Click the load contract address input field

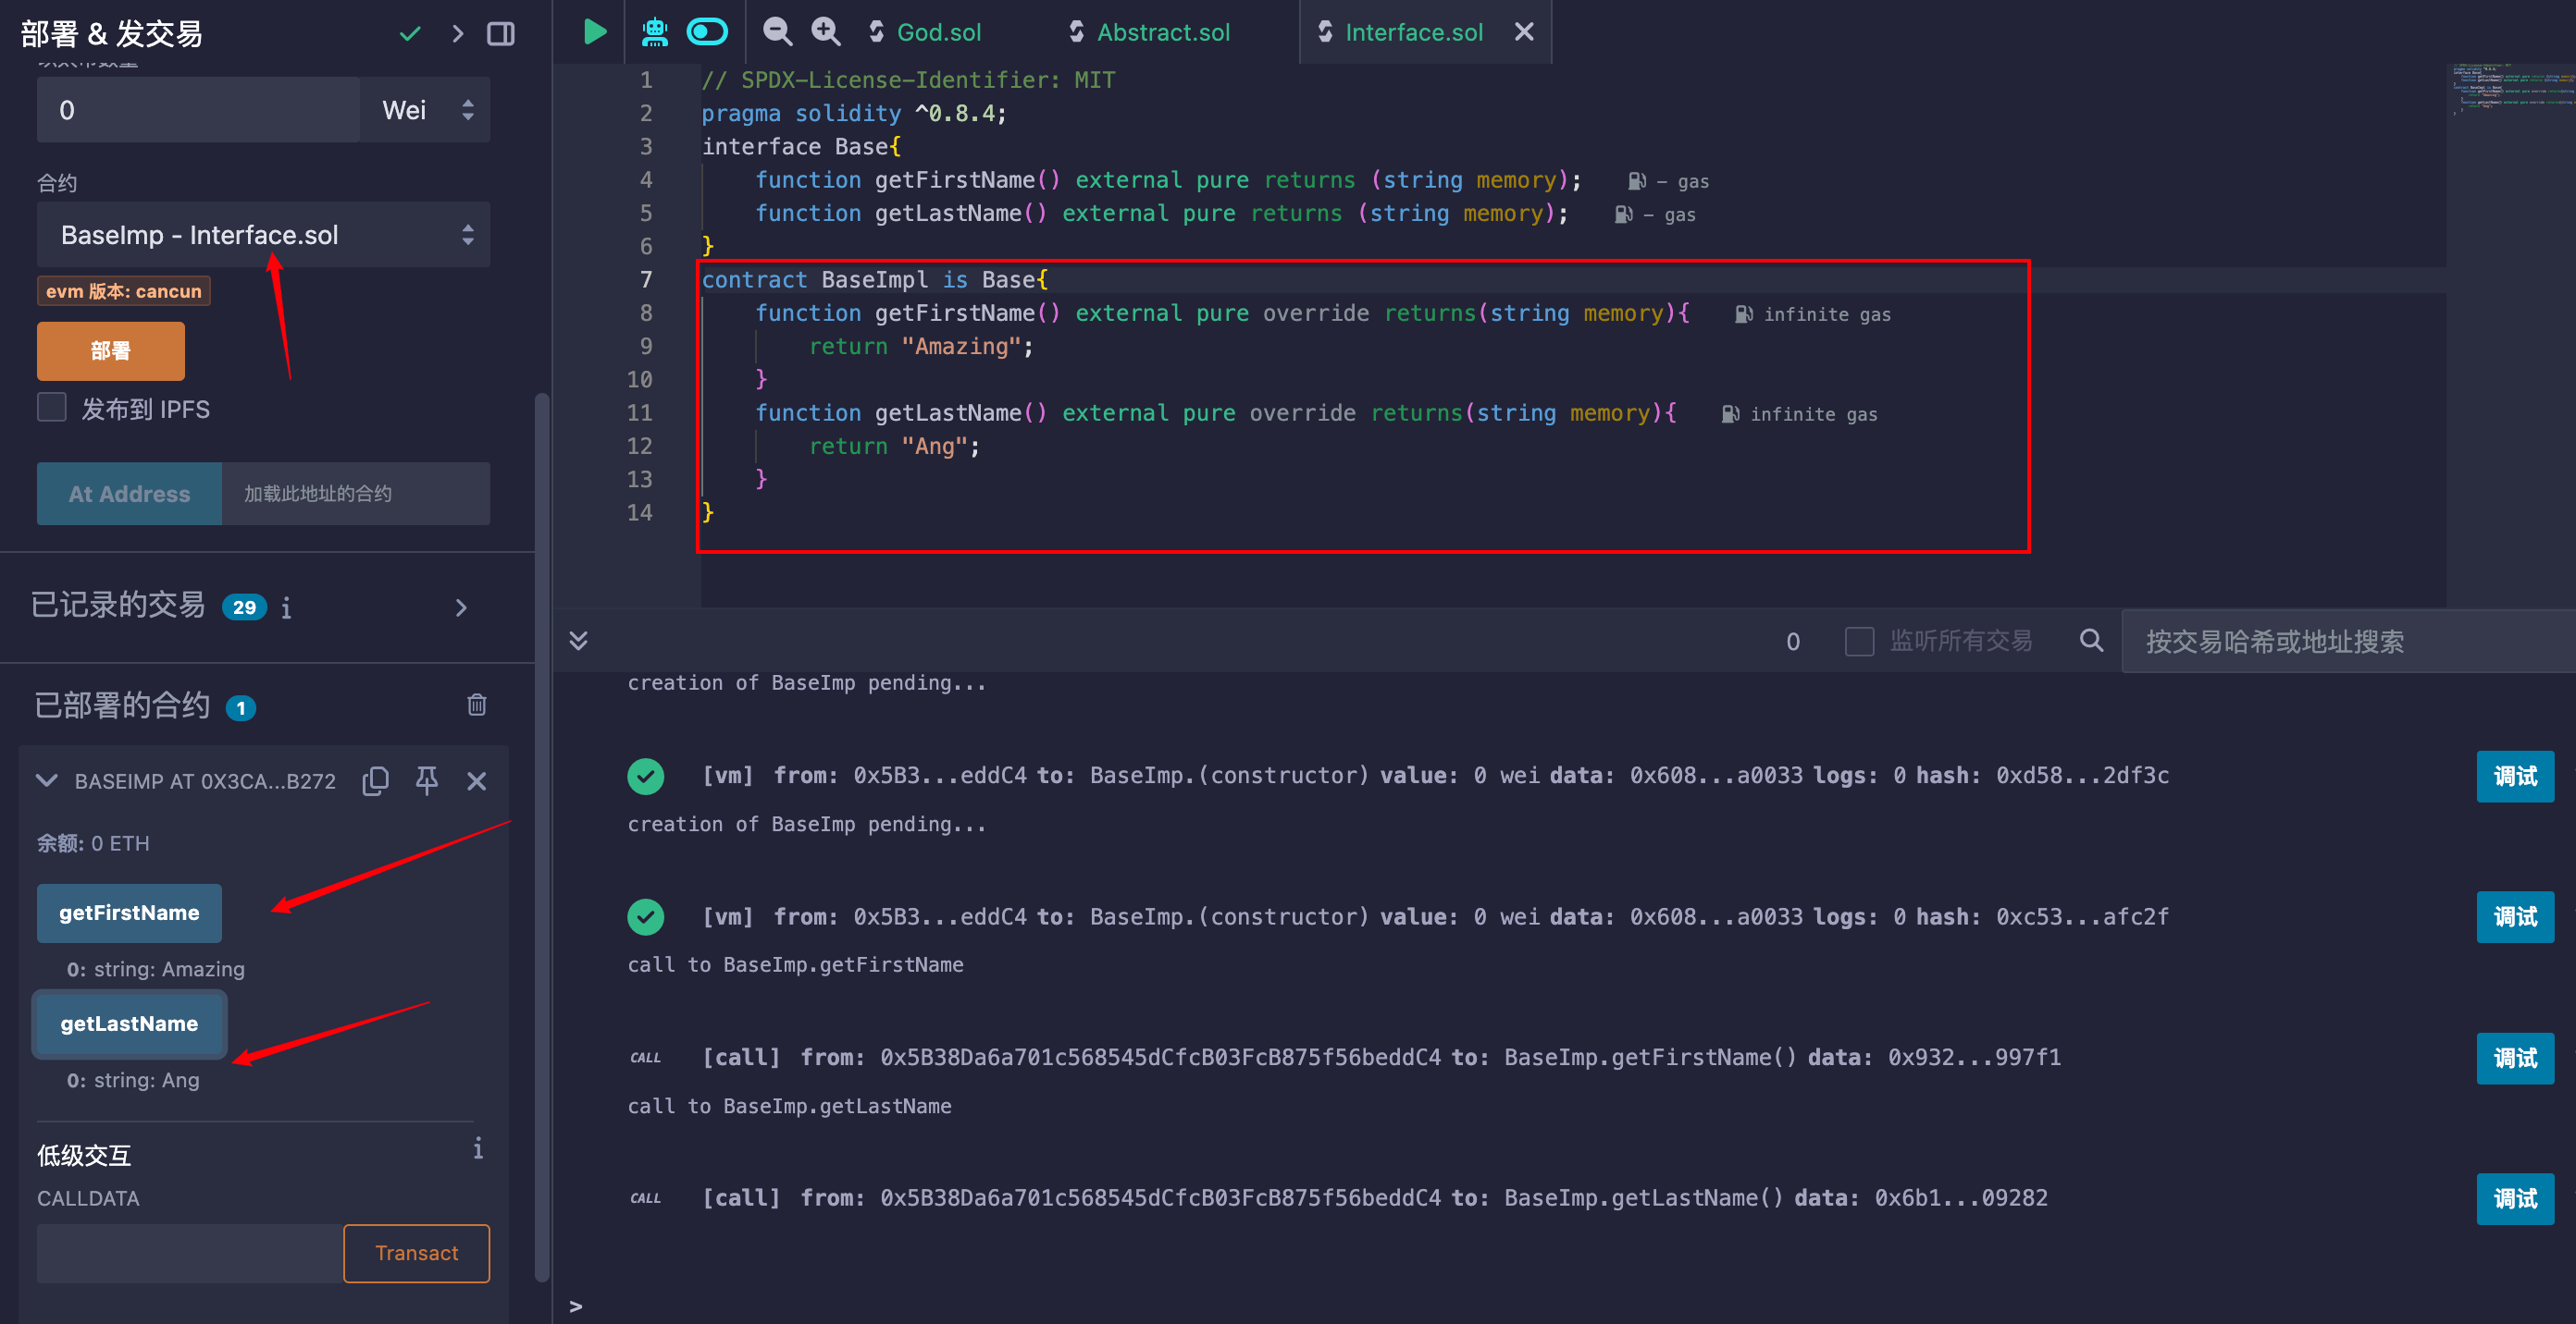click(356, 494)
